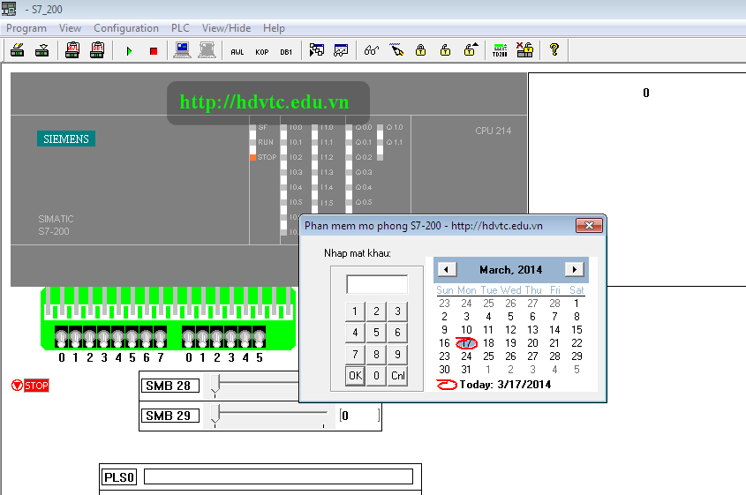
Task: Open the Configuration menu
Action: (x=126, y=28)
